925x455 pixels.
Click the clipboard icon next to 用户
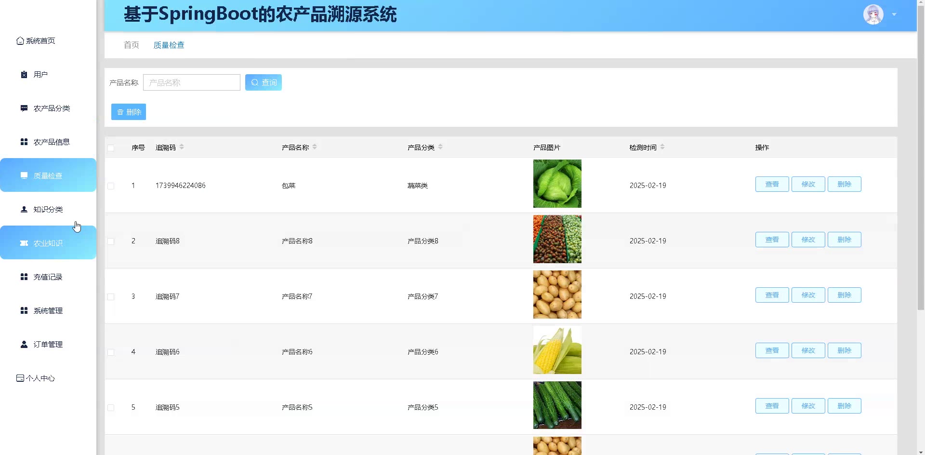pyautogui.click(x=24, y=75)
